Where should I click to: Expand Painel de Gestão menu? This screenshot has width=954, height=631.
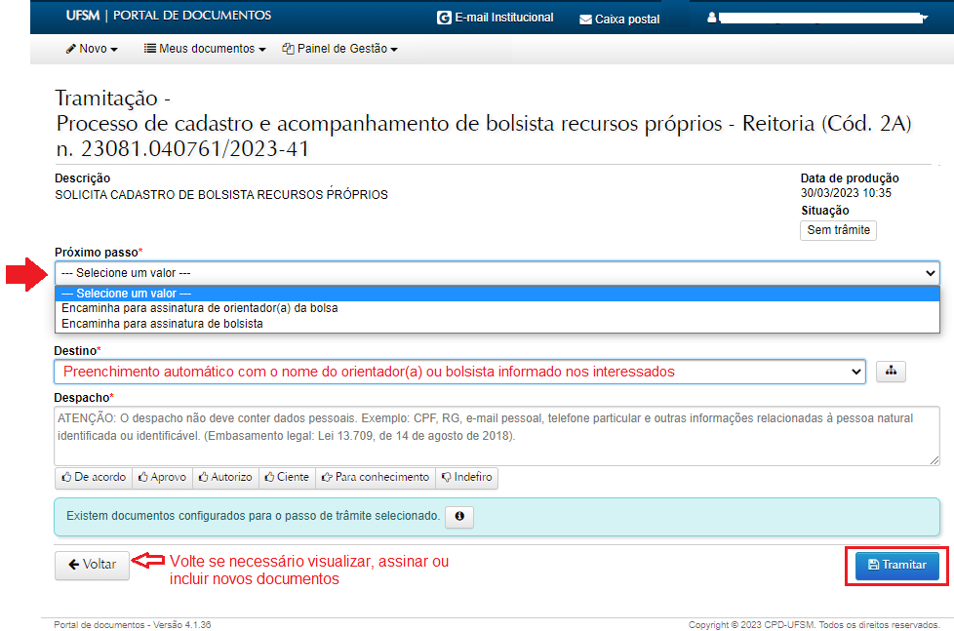(x=339, y=49)
